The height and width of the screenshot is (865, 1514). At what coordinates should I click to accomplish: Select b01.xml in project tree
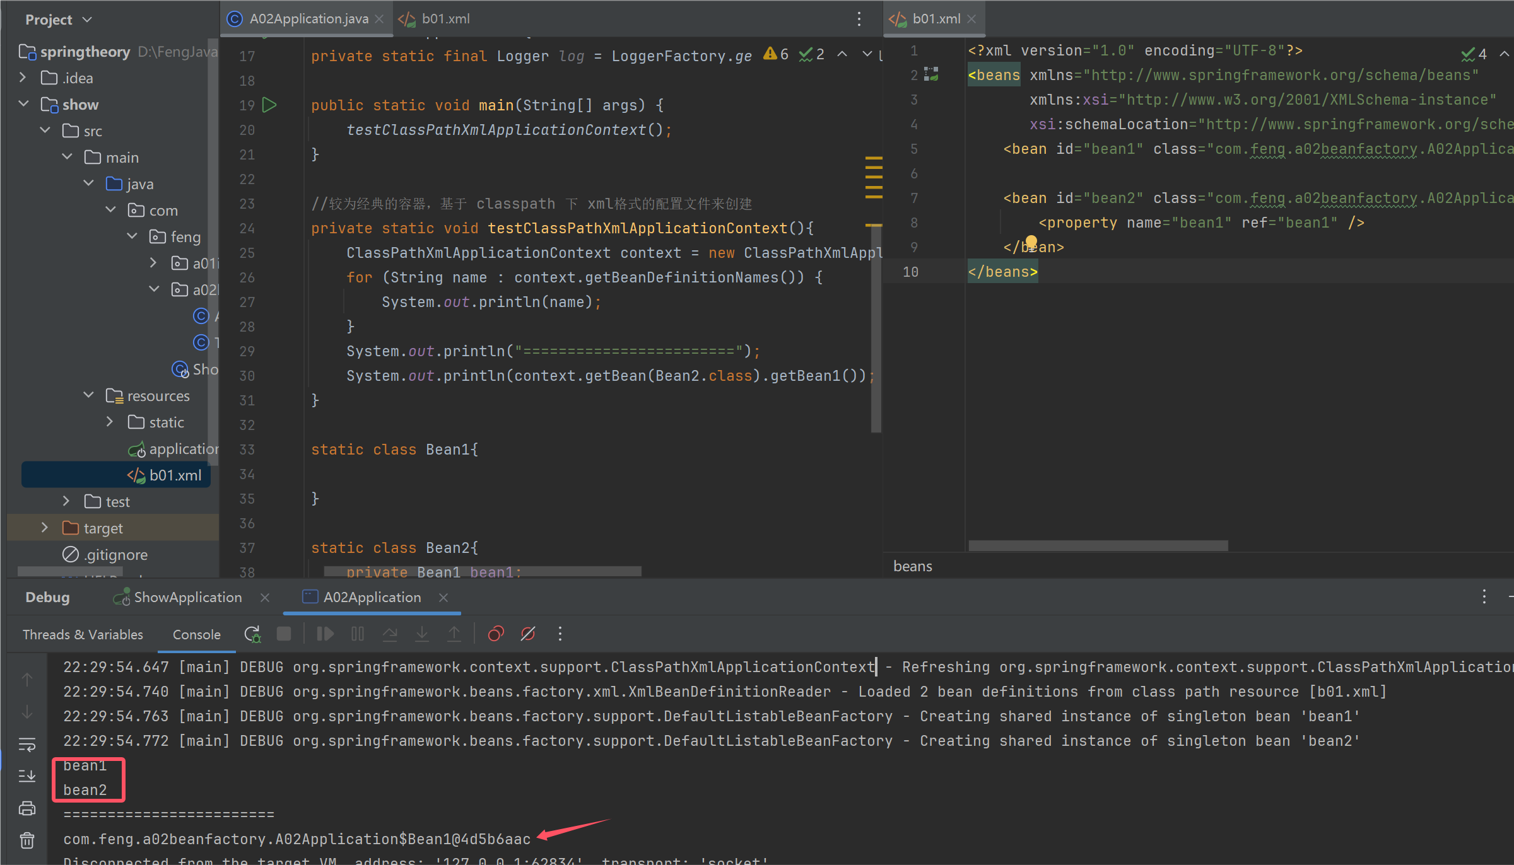(116, 475)
